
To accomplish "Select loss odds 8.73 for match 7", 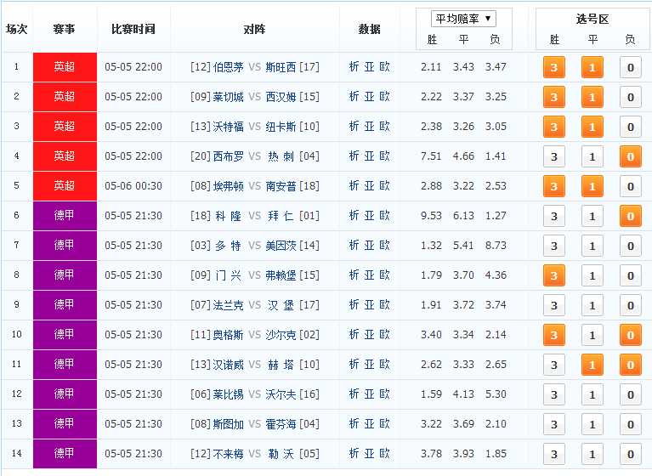I will pos(496,246).
